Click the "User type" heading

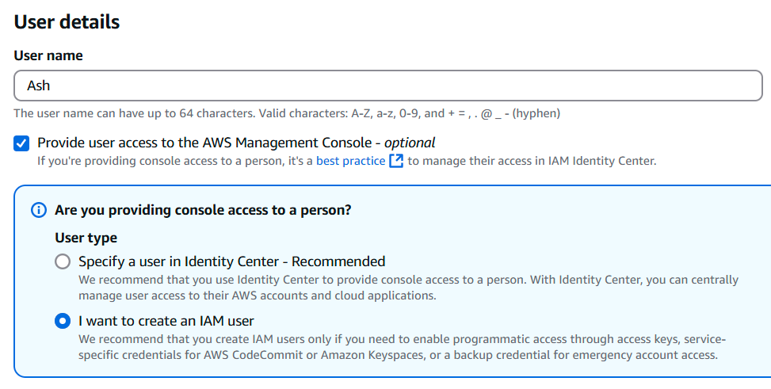[x=86, y=238]
